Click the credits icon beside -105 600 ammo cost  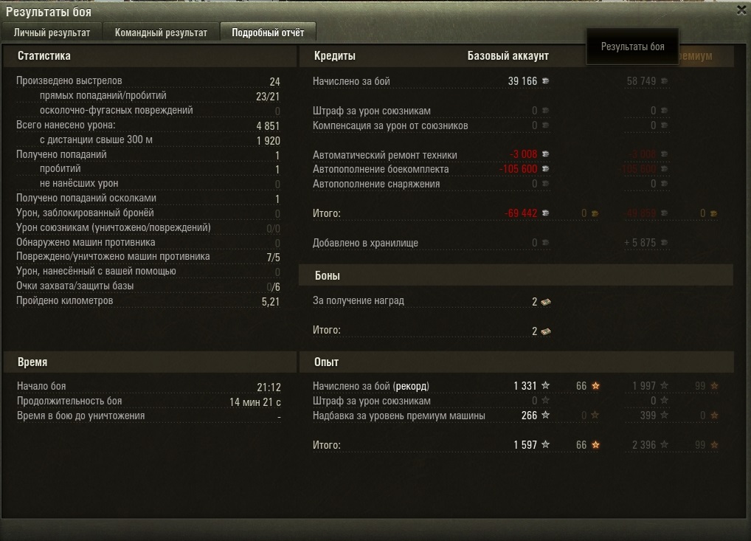tap(545, 169)
